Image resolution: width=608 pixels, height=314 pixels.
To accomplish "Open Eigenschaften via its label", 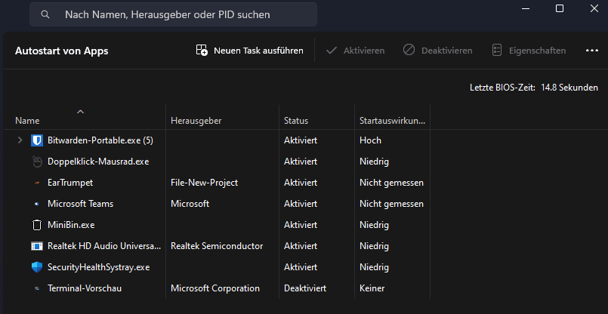I will (537, 51).
